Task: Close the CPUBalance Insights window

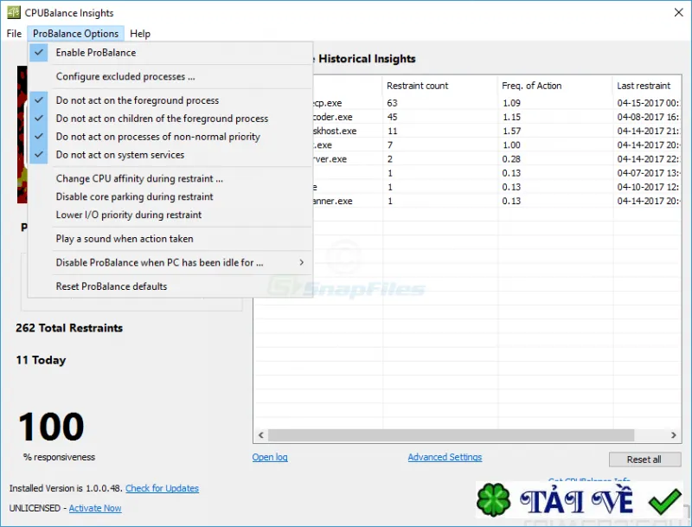Action: tap(679, 12)
